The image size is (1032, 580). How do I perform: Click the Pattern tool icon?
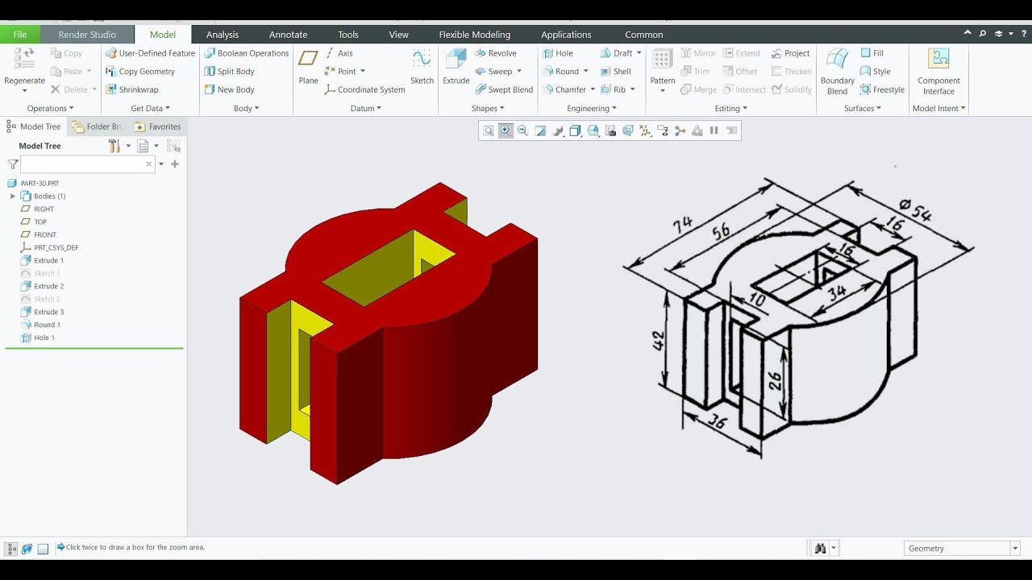(662, 60)
